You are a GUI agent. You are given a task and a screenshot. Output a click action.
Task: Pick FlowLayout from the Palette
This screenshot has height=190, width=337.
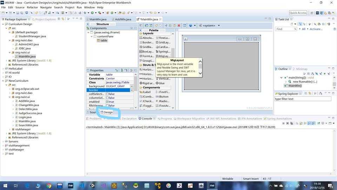(x=163, y=38)
